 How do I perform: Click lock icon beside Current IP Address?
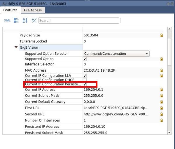pyautogui.click(x=161, y=89)
